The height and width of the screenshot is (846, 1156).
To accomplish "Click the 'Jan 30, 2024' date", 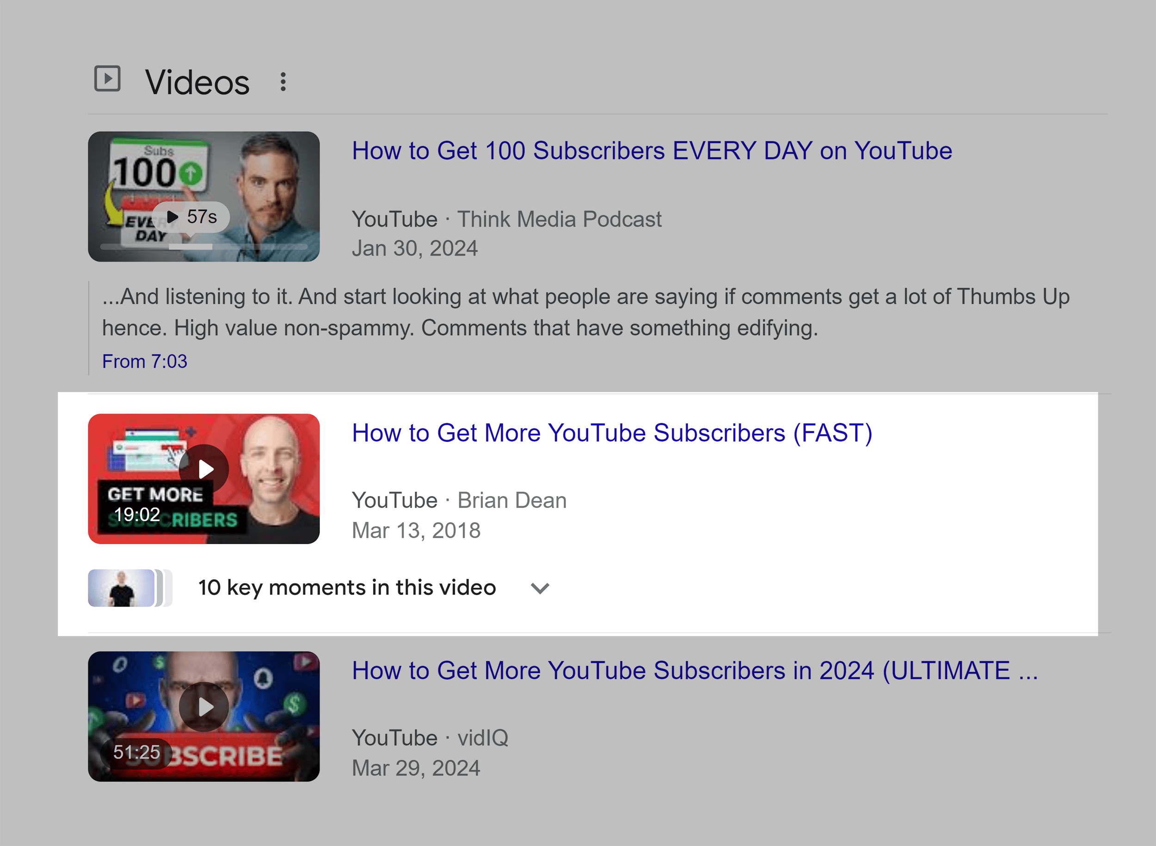I will pyautogui.click(x=415, y=248).
